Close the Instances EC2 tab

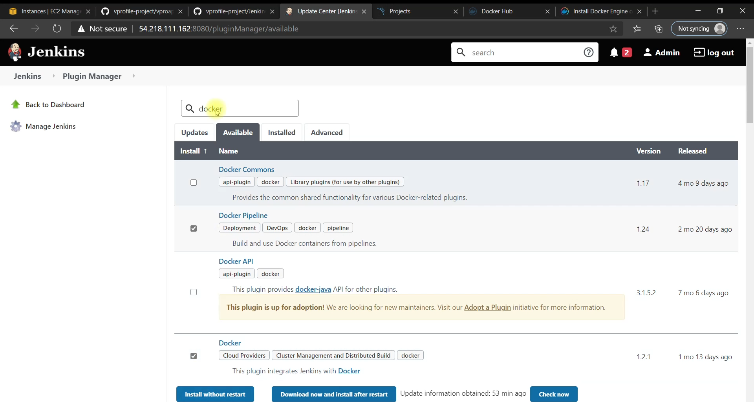click(88, 11)
